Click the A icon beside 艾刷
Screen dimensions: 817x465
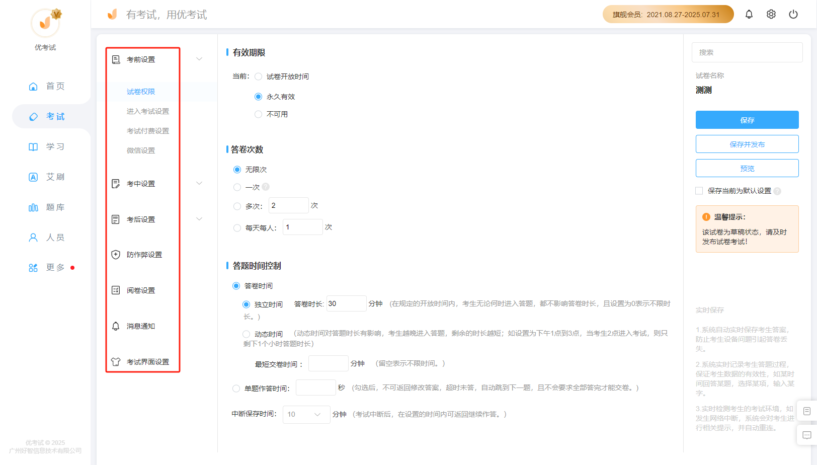(x=33, y=177)
